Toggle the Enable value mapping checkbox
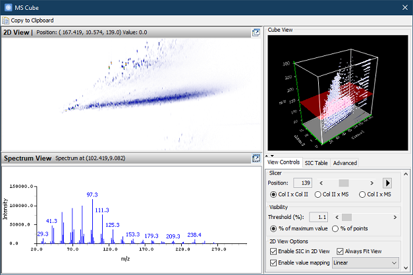Image resolution: width=413 pixels, height=275 pixels. (273, 262)
